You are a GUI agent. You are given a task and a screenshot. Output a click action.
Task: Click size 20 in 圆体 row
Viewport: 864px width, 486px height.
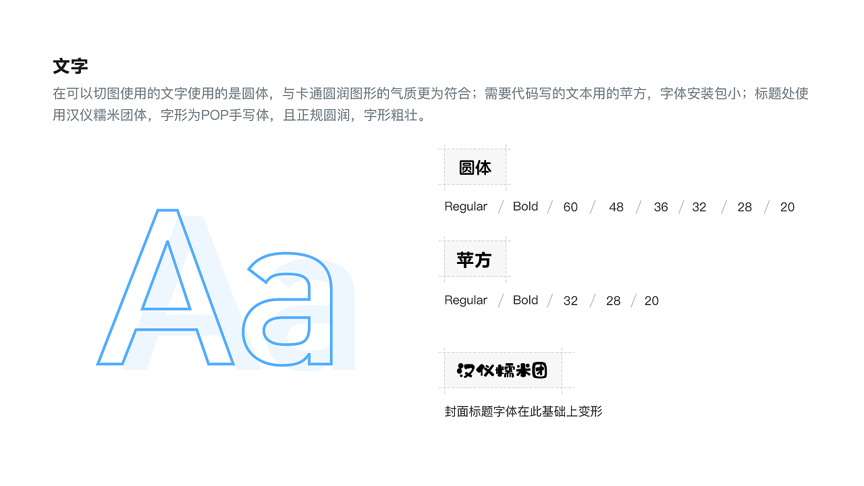(x=787, y=207)
